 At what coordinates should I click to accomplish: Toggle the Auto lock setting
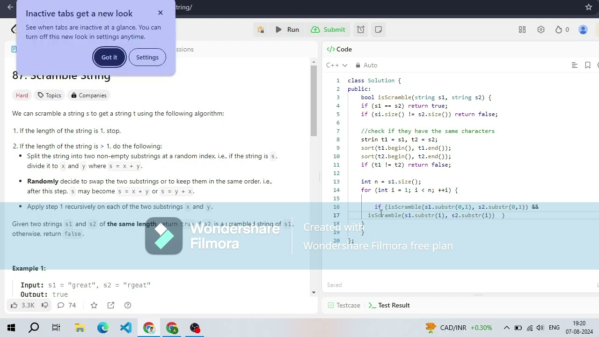pos(366,65)
